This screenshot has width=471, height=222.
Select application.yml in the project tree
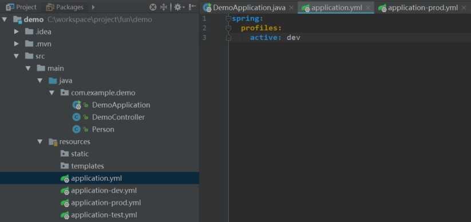[x=100, y=178]
